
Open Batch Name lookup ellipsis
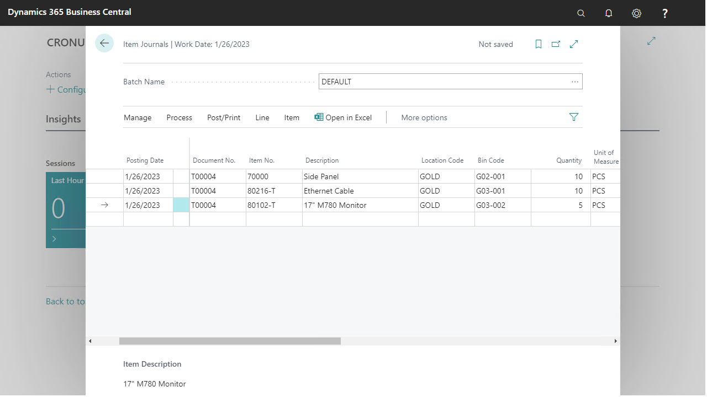(575, 82)
